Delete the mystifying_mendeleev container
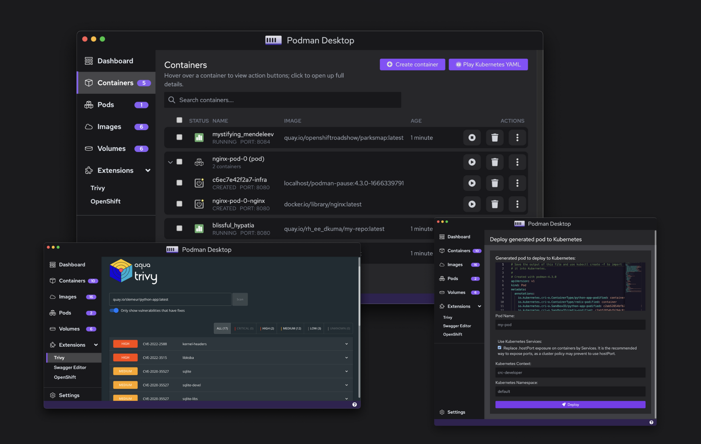This screenshot has width=701, height=444. (495, 138)
